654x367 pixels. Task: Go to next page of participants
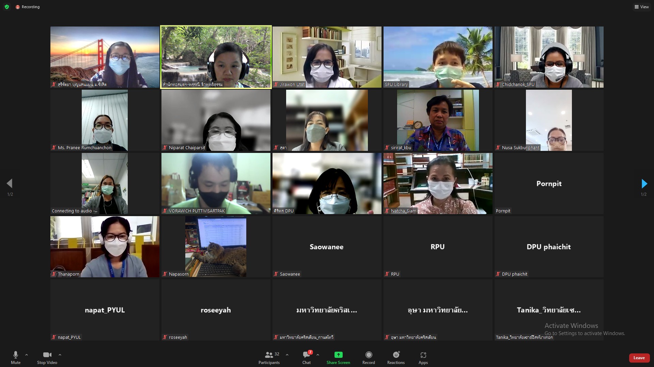[644, 184]
